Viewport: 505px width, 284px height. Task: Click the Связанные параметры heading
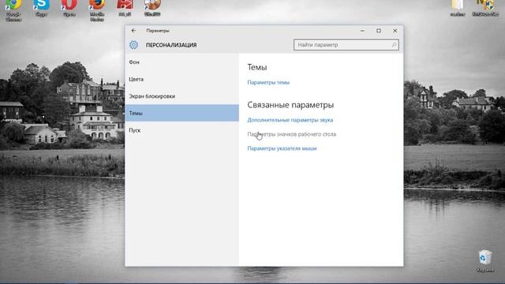pyautogui.click(x=290, y=105)
